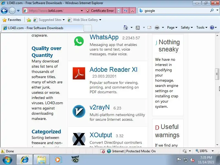Click the RSS Feeds icon
The width and height of the screenshot is (220, 165).
point(138,28)
